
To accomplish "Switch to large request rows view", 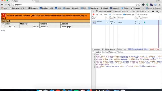I will coord(110,14).
